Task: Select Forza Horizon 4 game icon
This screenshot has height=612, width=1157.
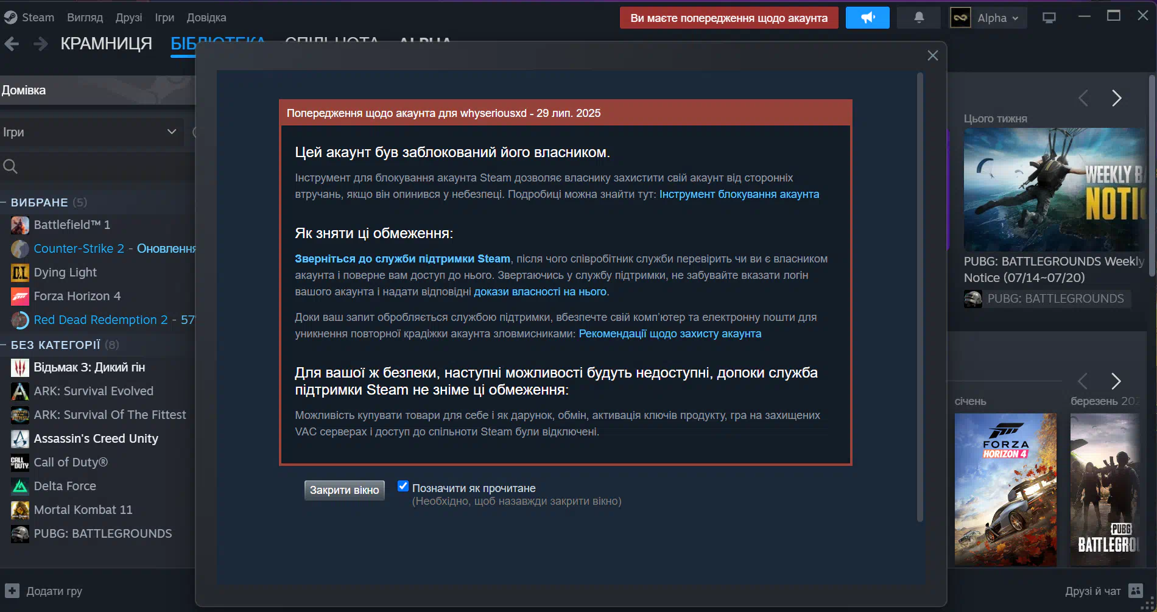Action: click(x=20, y=297)
